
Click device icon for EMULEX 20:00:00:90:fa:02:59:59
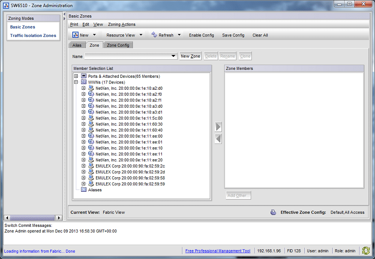pos(91,183)
